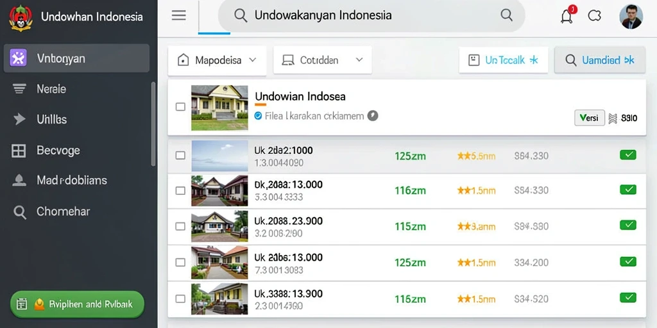The width and height of the screenshot is (657, 328).
Task: Open house thumbnail in Uk 2db6:13.000 row
Action: [x=219, y=262]
